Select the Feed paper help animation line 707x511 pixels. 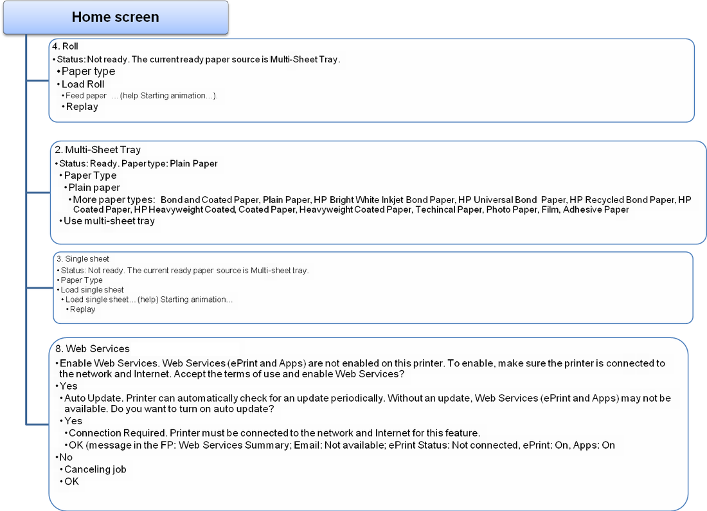pos(141,96)
